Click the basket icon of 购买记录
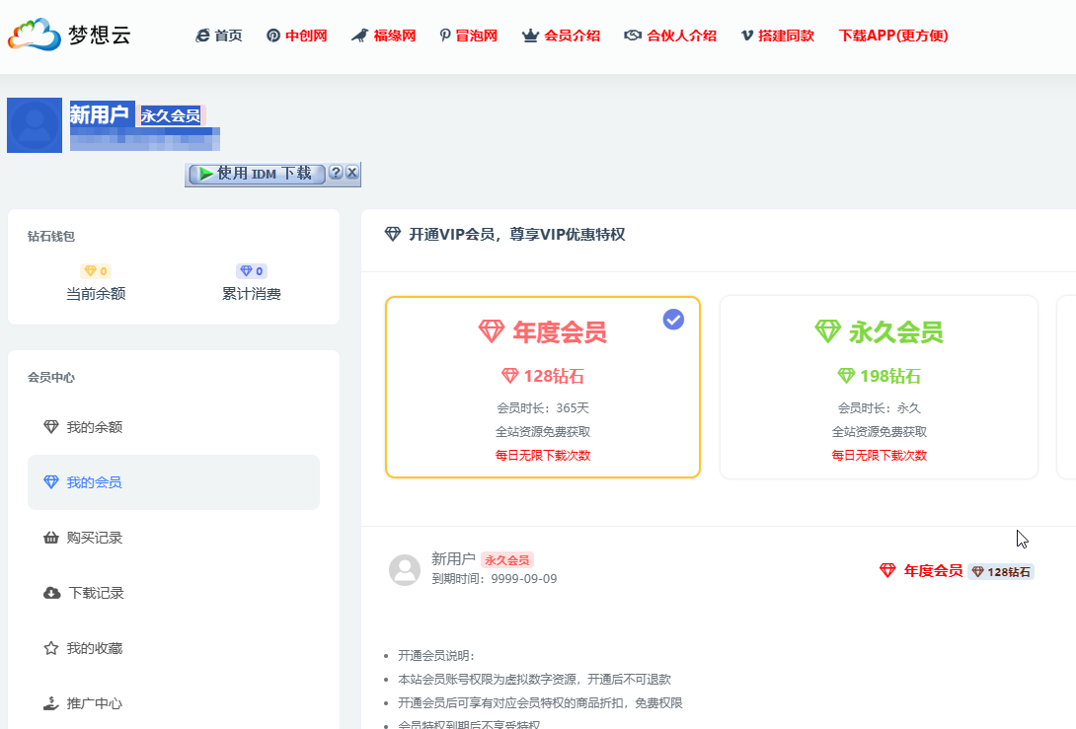The height and width of the screenshot is (729, 1076). (51, 538)
